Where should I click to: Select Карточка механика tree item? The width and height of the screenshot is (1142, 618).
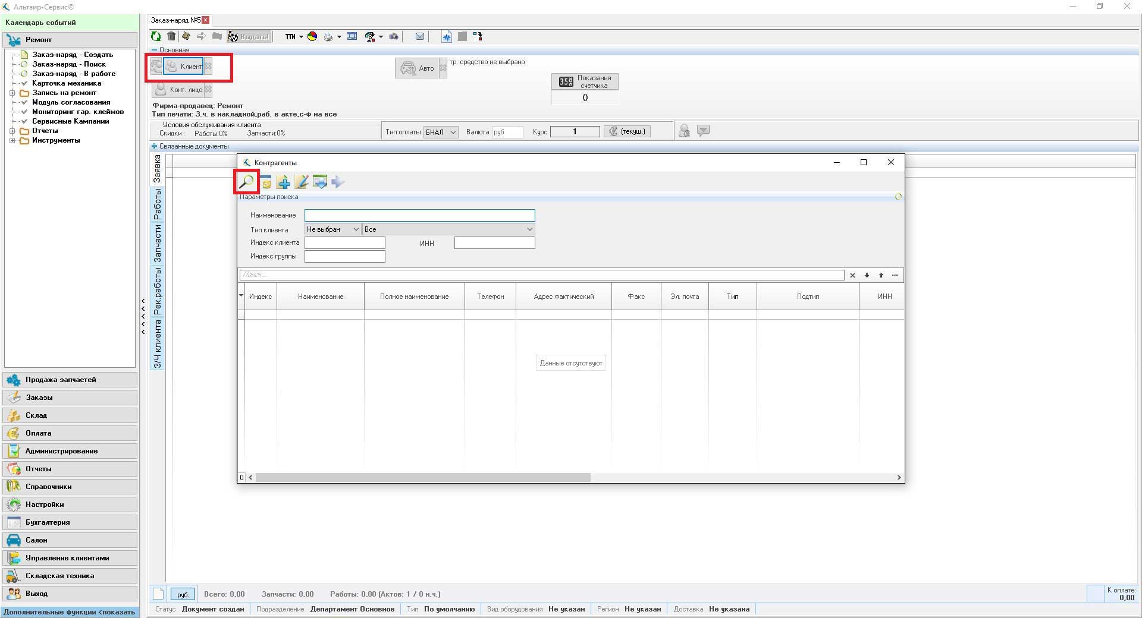pos(67,83)
